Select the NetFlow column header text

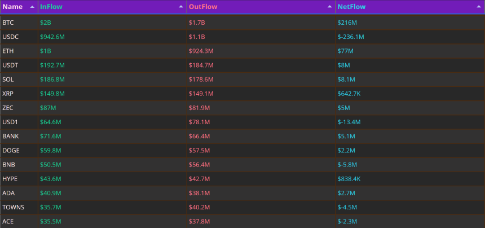coord(351,7)
